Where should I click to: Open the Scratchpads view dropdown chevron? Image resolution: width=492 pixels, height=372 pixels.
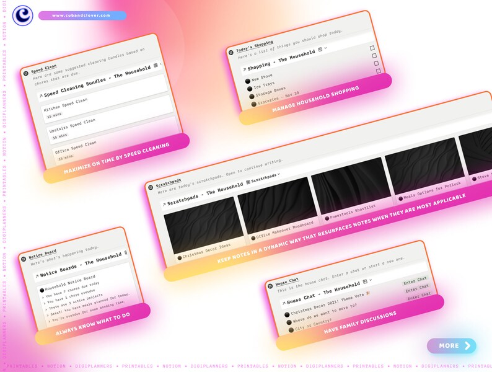[279, 174]
